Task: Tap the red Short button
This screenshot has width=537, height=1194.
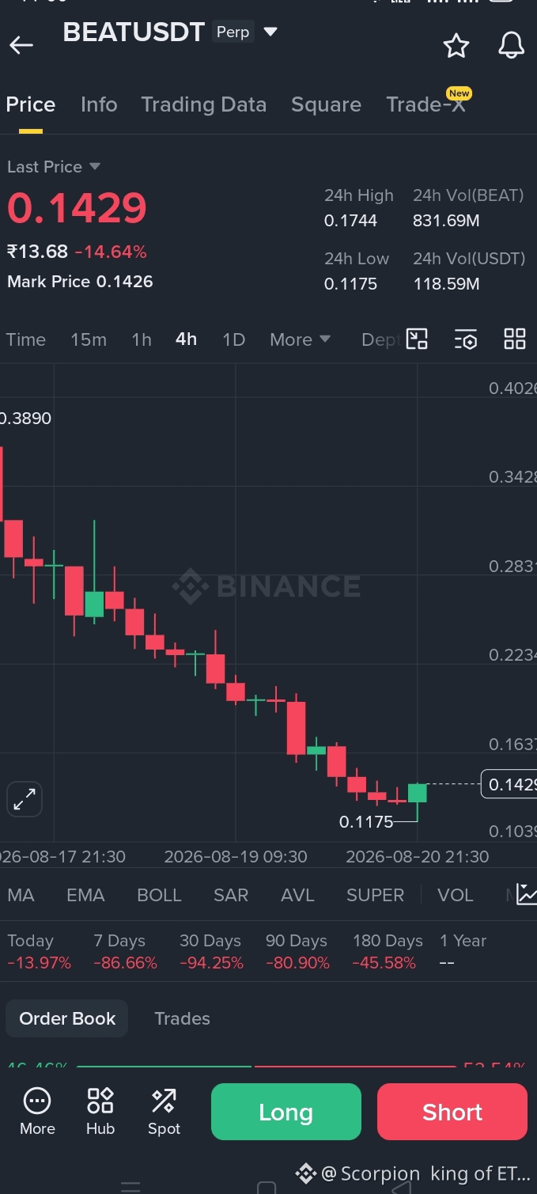Action: click(x=452, y=1112)
